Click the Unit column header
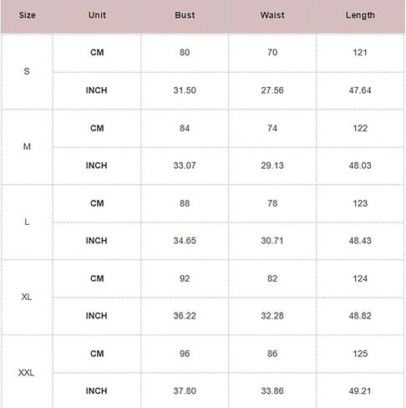This screenshot has height=408, width=406. click(97, 15)
